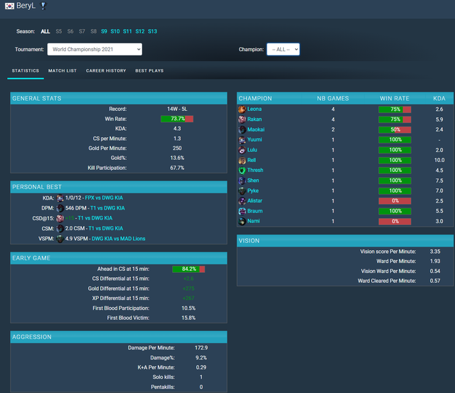Open the Tournament dropdown
The height and width of the screenshot is (393, 455).
tap(95, 49)
